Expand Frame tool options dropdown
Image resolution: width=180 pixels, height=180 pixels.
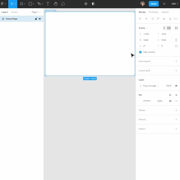pyautogui.click(x=24, y=4)
